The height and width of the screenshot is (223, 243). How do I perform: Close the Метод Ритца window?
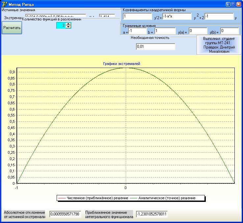(x=238, y=4)
